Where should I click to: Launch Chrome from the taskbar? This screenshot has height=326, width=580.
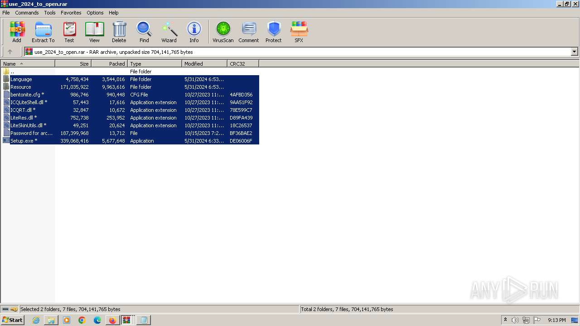[82, 320]
